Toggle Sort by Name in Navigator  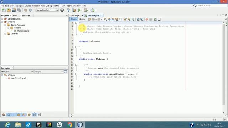(35, 115)
